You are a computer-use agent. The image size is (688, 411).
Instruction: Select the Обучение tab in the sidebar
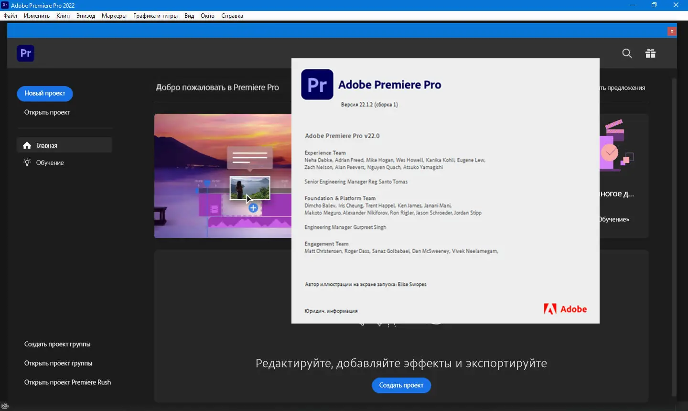click(64, 162)
